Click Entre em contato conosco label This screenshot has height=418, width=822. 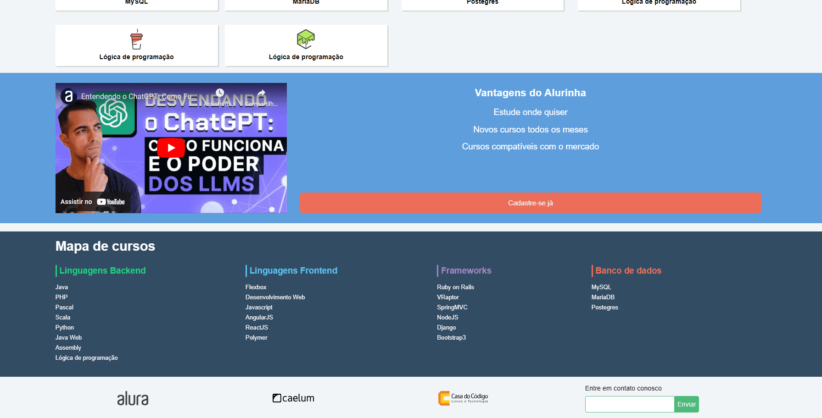(623, 388)
